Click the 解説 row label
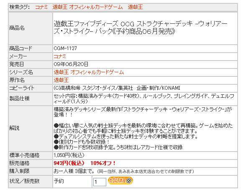 (x=14, y=128)
